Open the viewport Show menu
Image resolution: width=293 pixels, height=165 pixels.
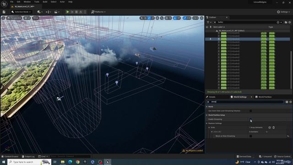click(36, 18)
